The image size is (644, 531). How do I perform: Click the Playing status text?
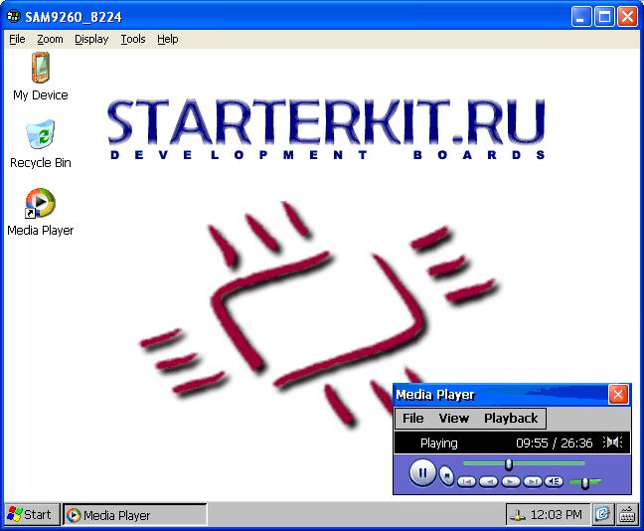(438, 443)
